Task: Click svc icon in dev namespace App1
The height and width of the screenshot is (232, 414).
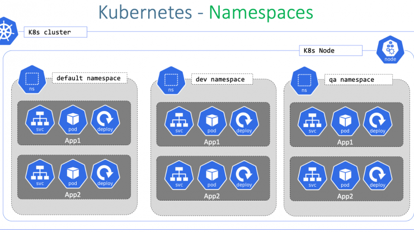Action: coord(179,121)
